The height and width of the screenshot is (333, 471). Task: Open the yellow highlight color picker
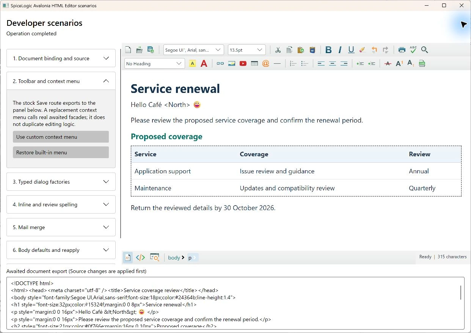pos(193,64)
